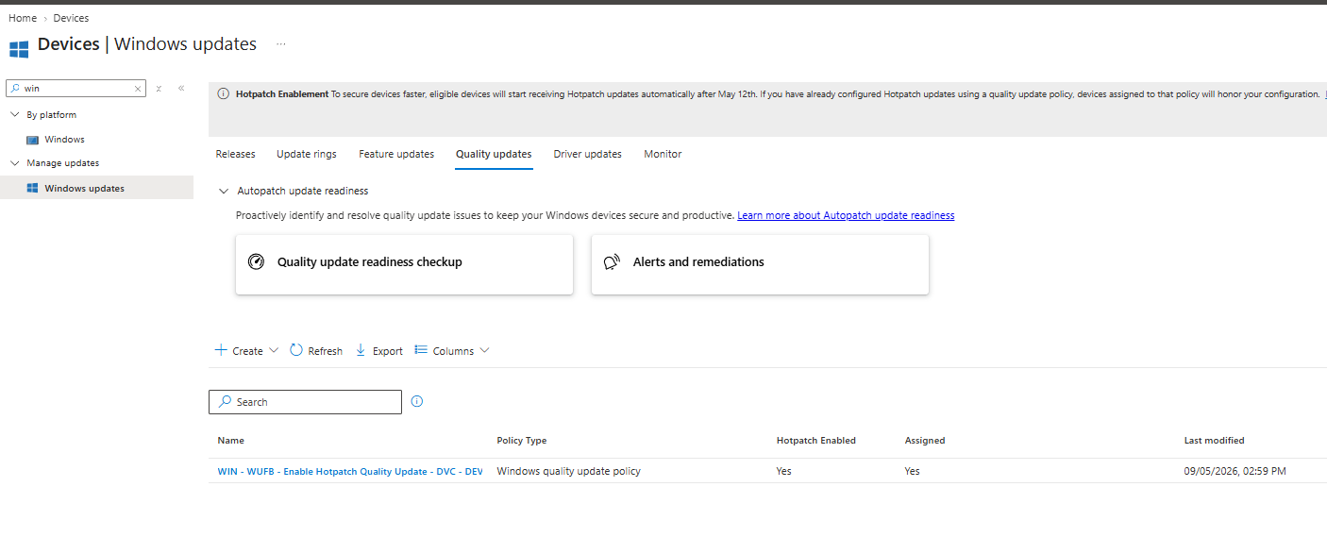Clear the sidebar search box with X
The image size is (1327, 554).
138,89
